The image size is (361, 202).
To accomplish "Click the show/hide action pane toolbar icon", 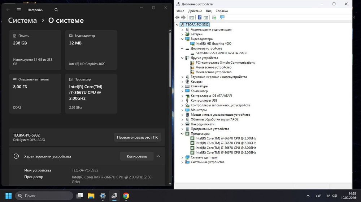I will pyautogui.click(x=206, y=17).
